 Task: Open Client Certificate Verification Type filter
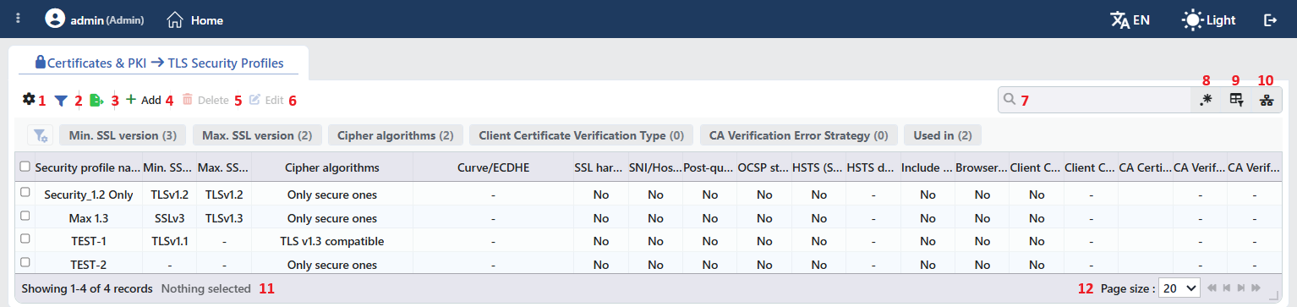pos(582,135)
